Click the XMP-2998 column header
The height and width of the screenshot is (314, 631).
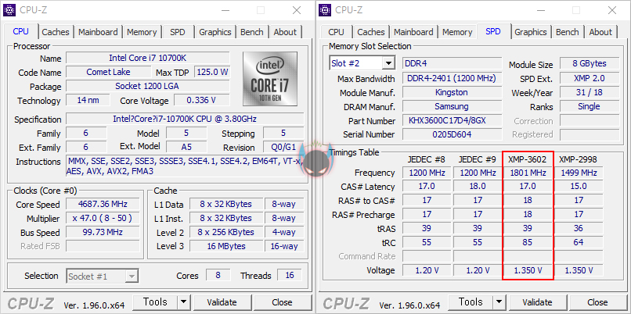578,159
